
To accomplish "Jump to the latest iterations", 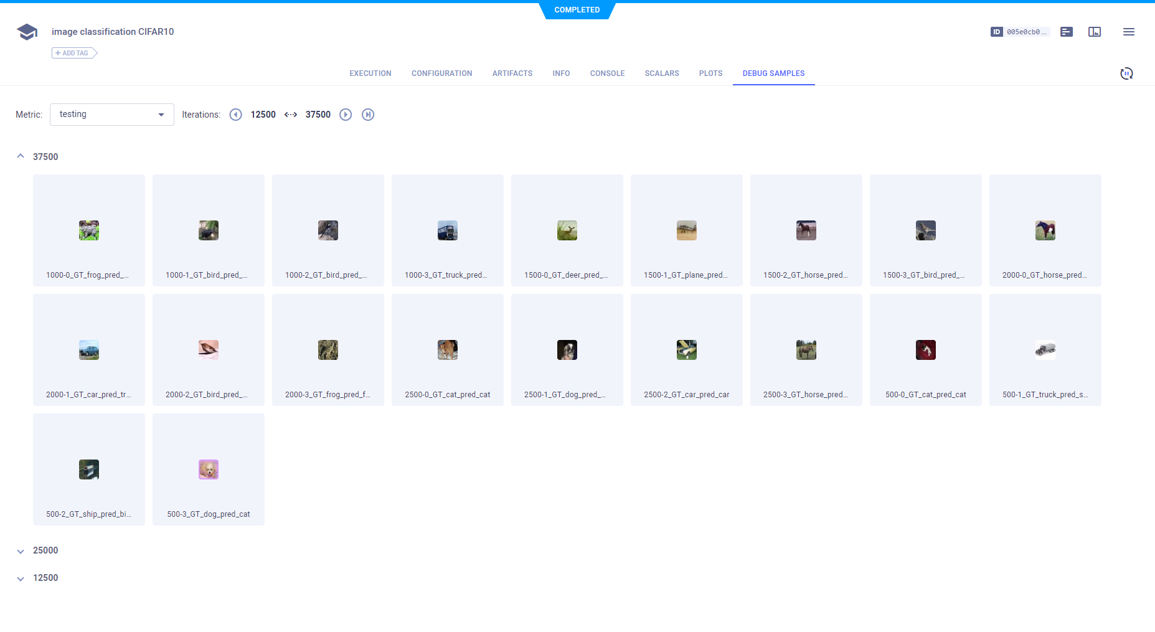I will [368, 115].
